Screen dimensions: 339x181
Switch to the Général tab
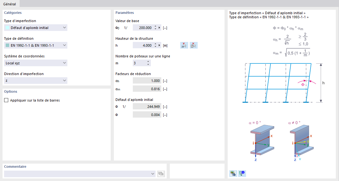coord(9,4)
